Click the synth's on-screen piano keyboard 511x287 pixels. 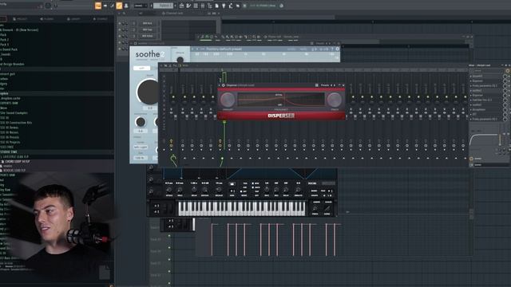point(242,209)
